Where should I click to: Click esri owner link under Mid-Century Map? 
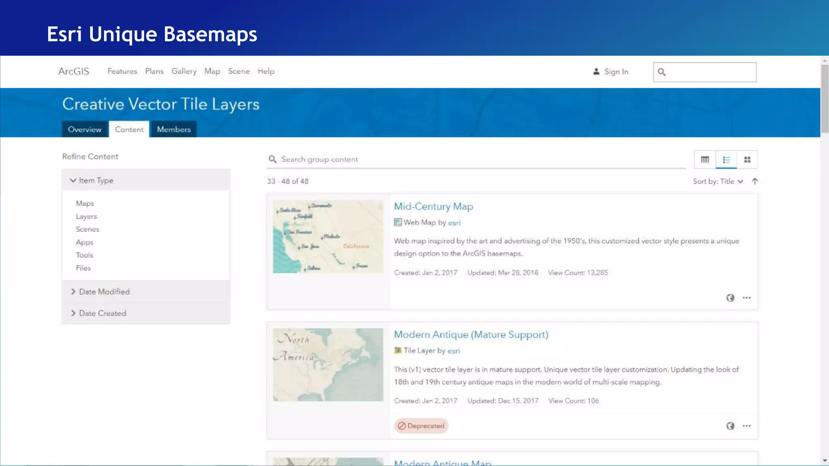[454, 222]
